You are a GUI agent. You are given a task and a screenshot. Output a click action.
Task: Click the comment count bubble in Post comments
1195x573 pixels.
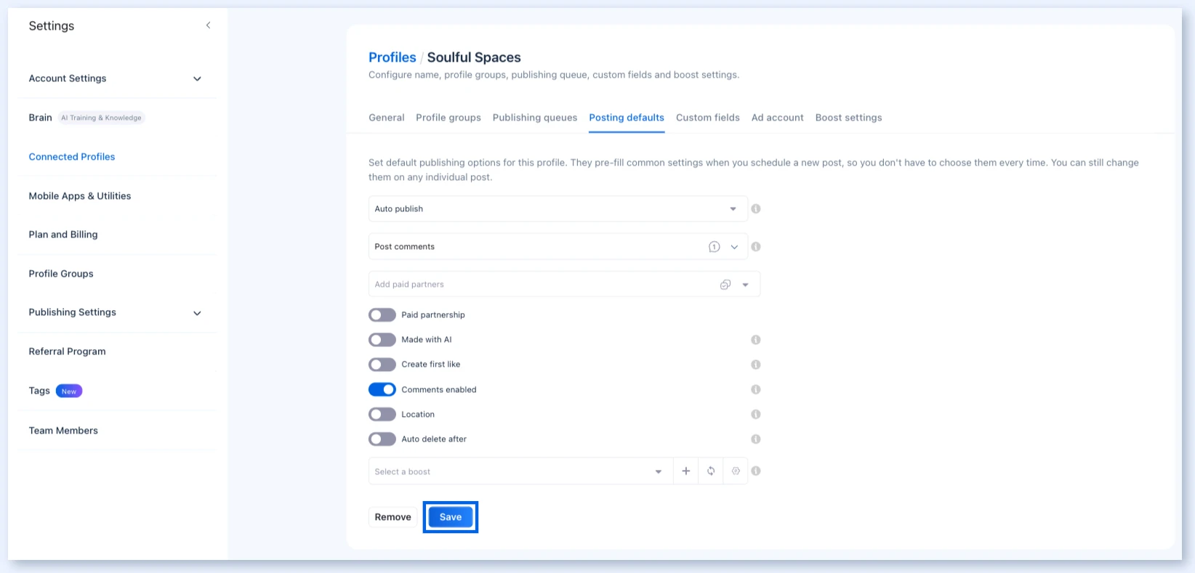click(715, 247)
